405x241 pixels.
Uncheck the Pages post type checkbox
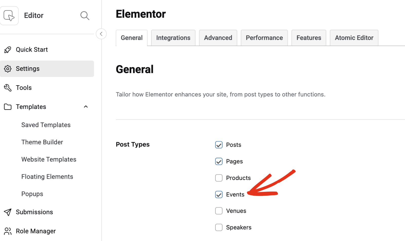219,161
